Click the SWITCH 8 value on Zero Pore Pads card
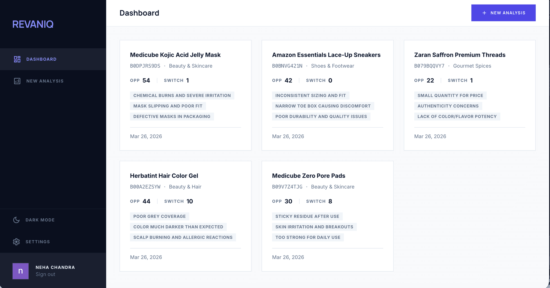The width and height of the screenshot is (550, 288). coord(319,201)
